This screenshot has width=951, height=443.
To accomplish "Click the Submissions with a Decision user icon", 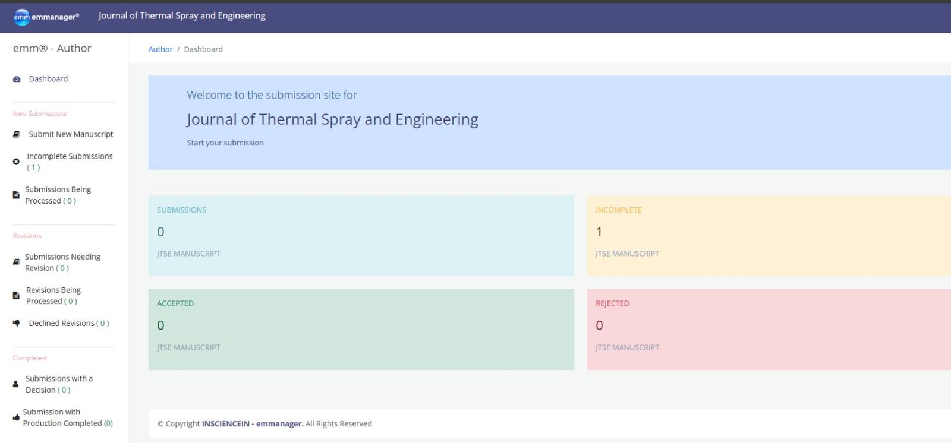I will [15, 384].
